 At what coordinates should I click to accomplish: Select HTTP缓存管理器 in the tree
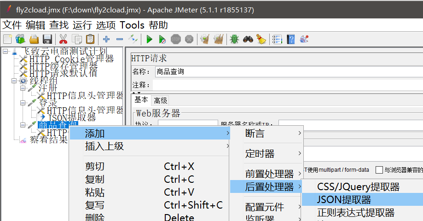click(64, 66)
